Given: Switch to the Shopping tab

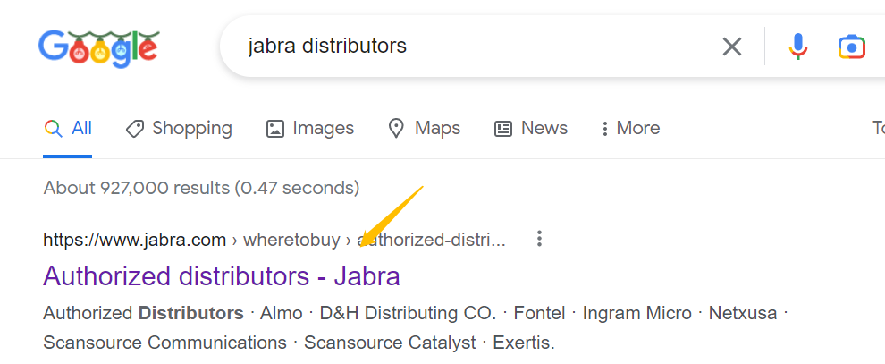Looking at the screenshot, I should [x=179, y=128].
